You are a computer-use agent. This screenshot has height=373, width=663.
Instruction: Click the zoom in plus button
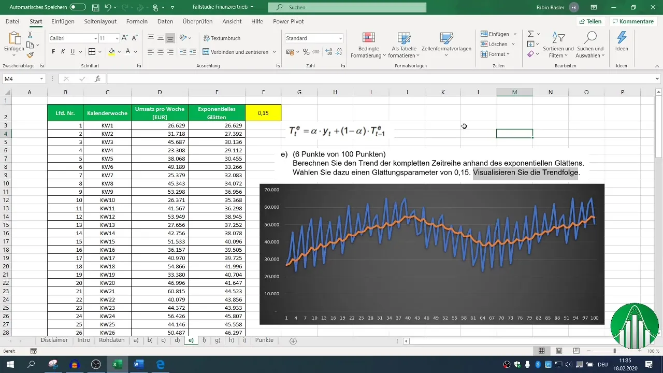639,351
